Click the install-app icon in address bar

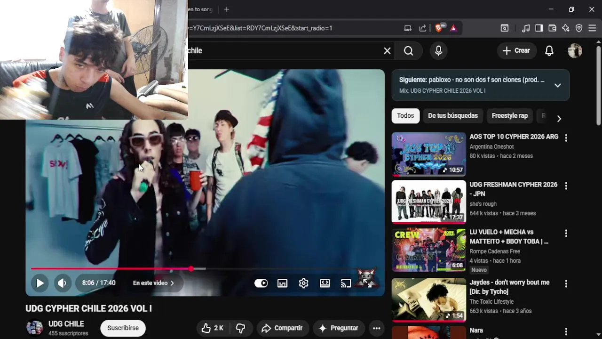click(408, 28)
